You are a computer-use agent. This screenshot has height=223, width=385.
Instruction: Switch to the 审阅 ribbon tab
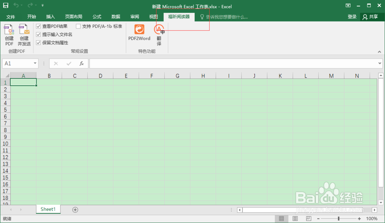[134, 17]
